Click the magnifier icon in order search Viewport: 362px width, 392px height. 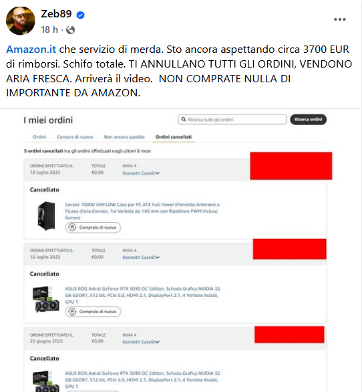pos(184,120)
